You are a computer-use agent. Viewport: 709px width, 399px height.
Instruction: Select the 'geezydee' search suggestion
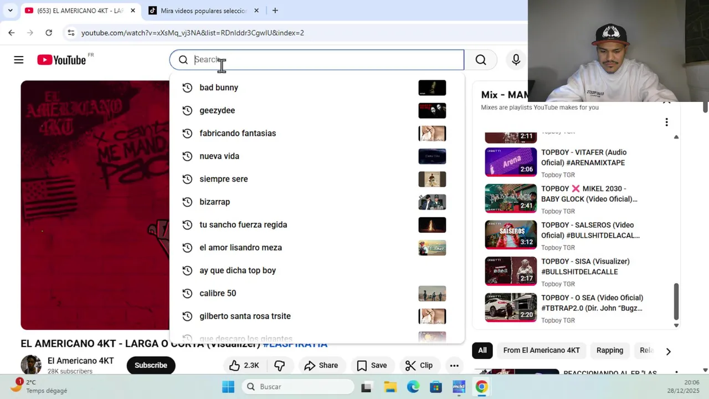coord(317,110)
